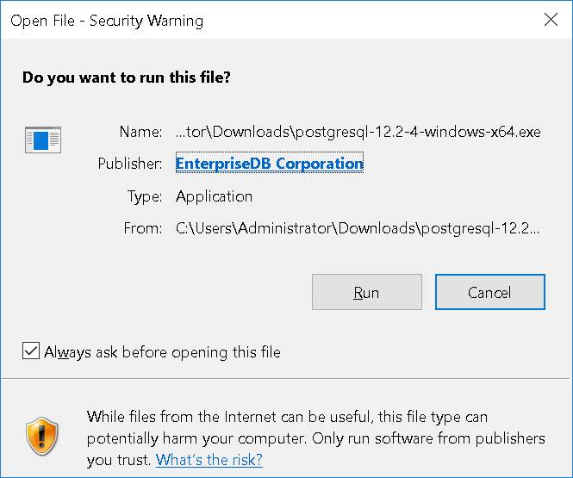
Task: Click the From path C:\Users\Administrator\Downloads
Action: pyautogui.click(x=358, y=228)
